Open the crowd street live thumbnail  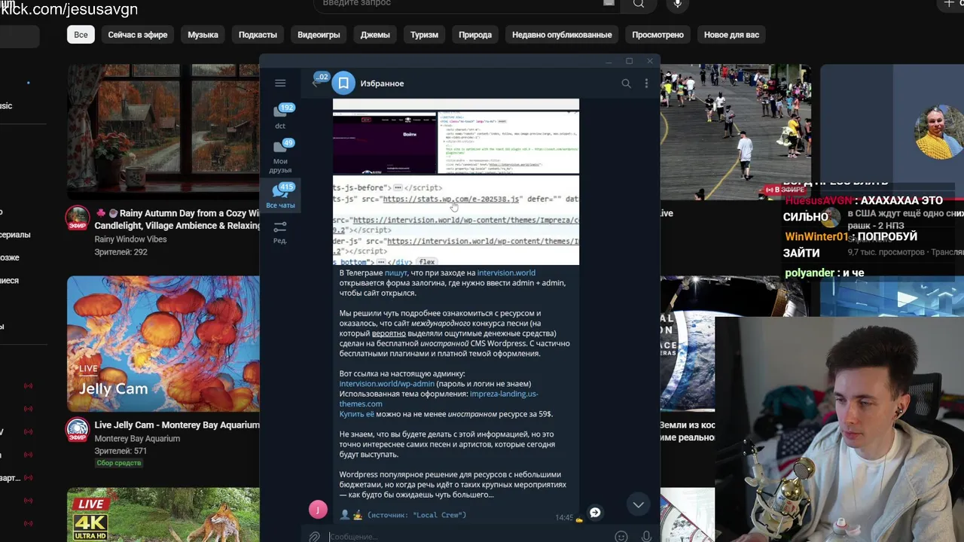pos(736,132)
